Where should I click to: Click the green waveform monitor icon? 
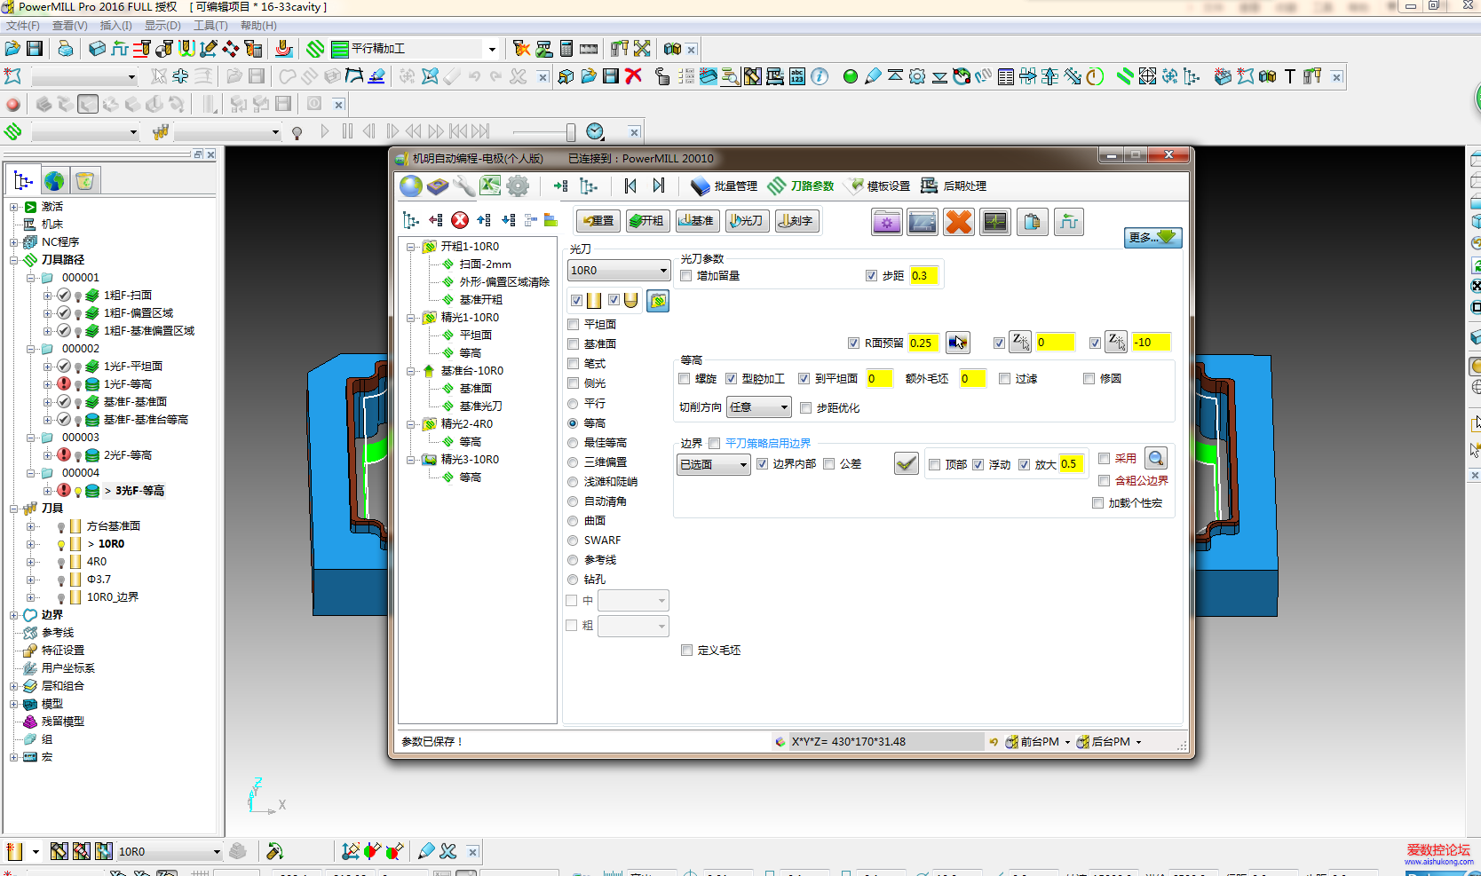pos(995,222)
